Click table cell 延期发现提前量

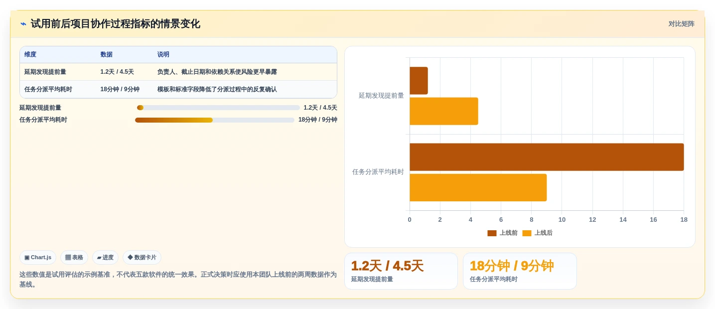tap(45, 72)
